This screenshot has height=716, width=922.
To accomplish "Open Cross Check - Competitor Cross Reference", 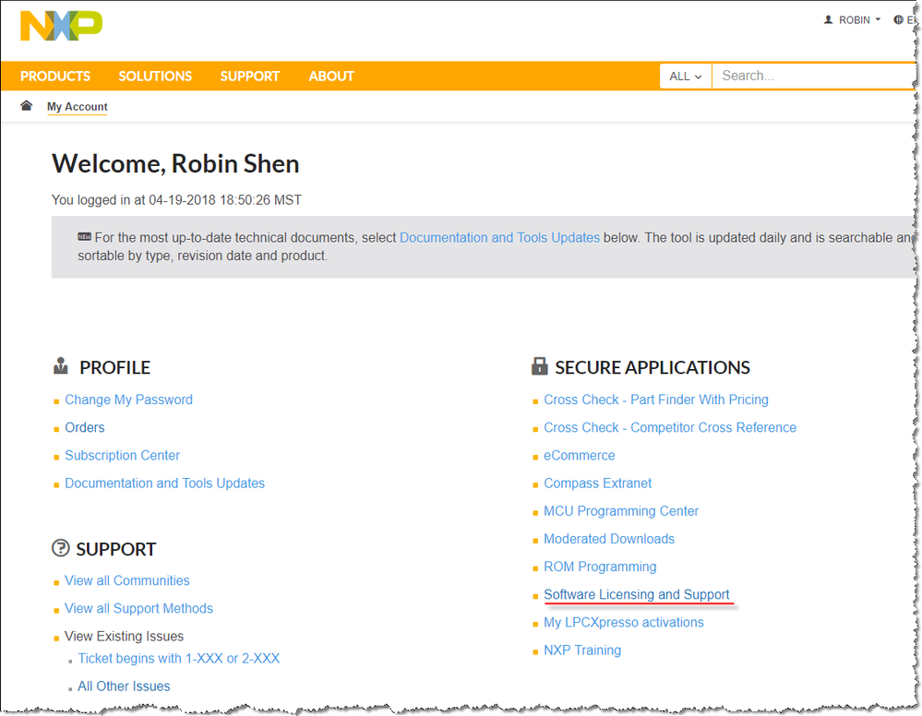I will 670,427.
